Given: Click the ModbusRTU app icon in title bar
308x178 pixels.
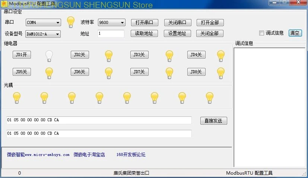Looking at the screenshot, I should 4,3.
